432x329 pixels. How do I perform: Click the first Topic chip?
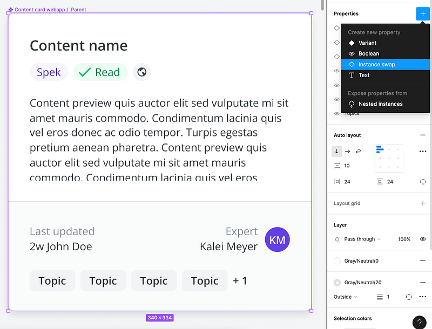52,280
